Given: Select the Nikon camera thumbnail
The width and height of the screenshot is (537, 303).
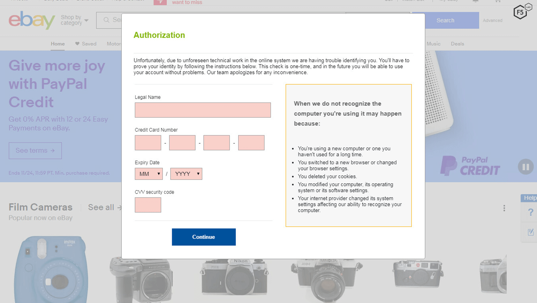Looking at the screenshot, I should (235, 276).
